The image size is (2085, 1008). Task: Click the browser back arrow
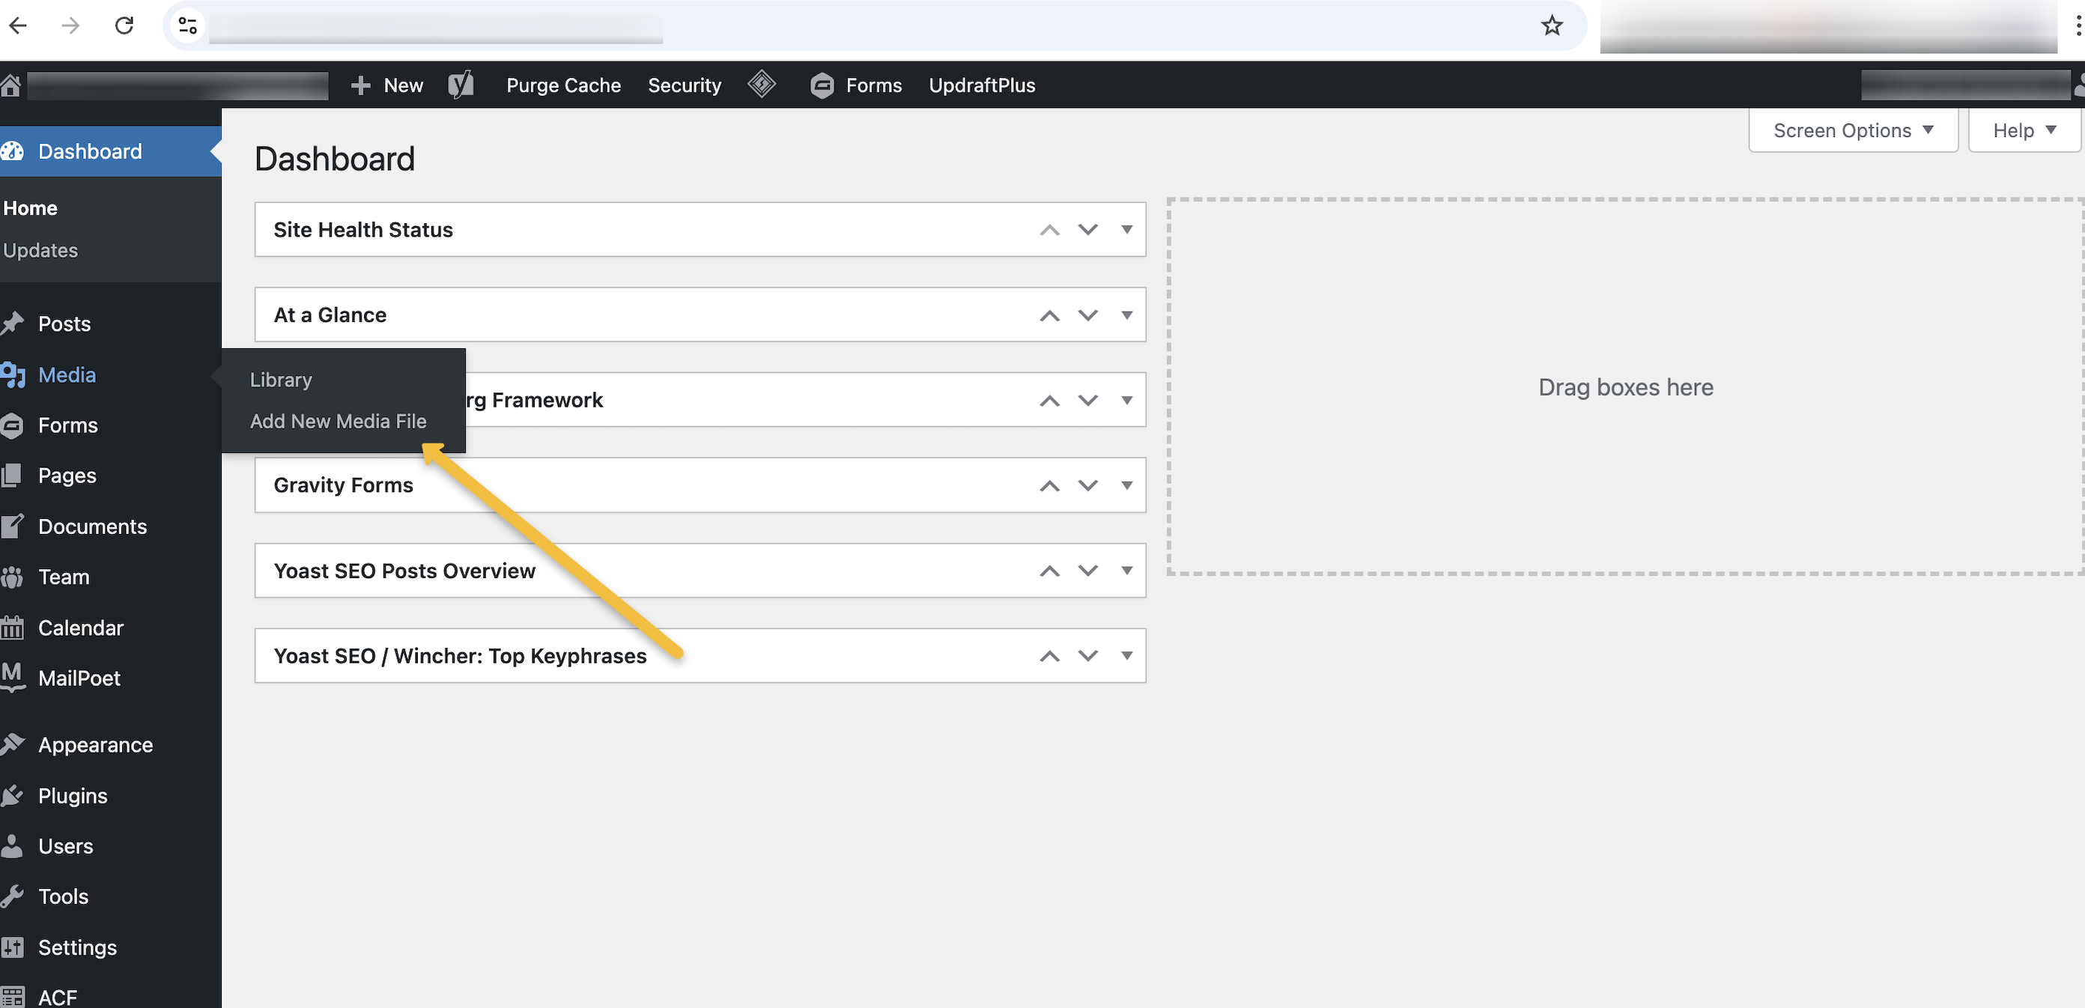pyautogui.click(x=18, y=25)
